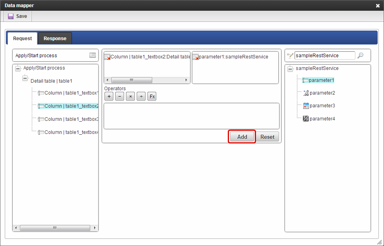Switch to the Request tab

[23, 39]
